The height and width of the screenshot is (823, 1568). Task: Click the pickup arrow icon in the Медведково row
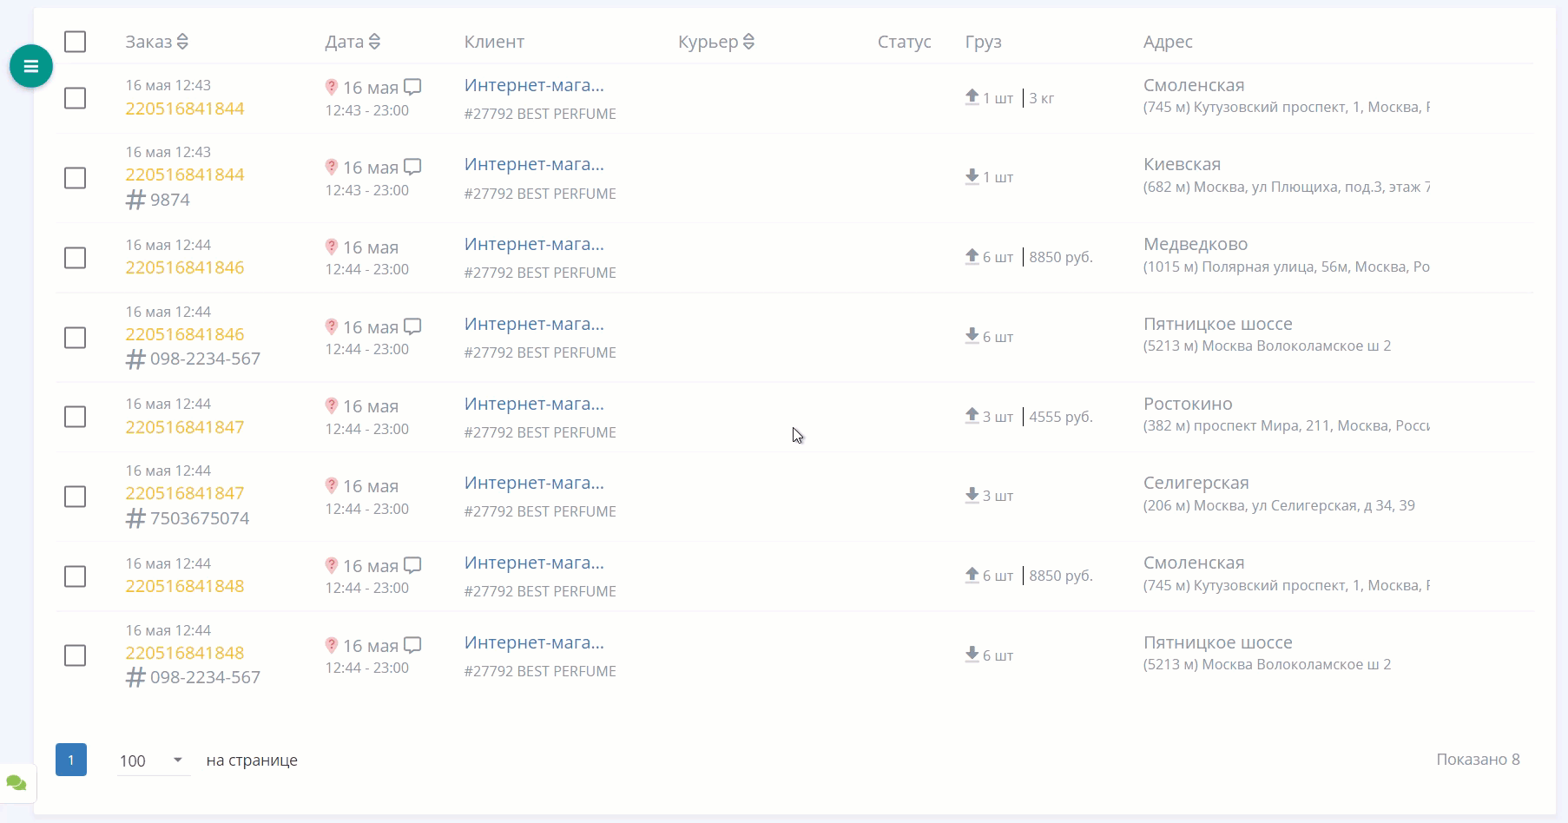click(x=972, y=256)
